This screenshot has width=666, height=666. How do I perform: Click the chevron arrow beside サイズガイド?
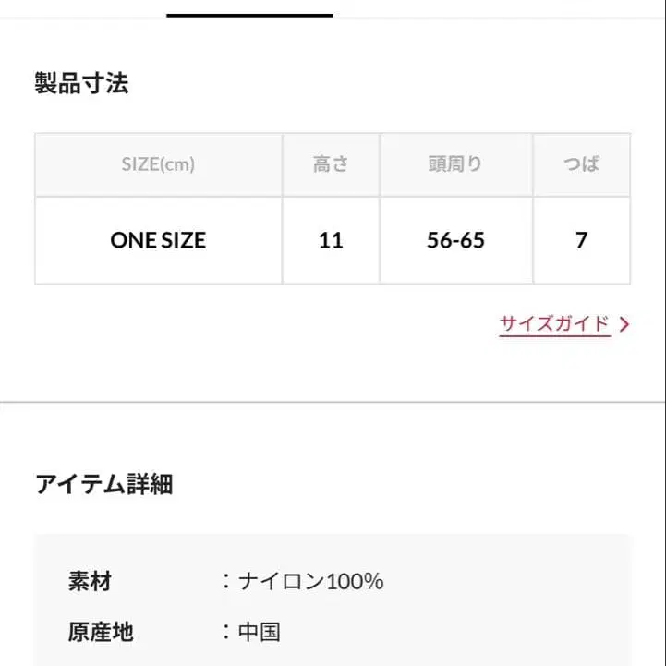(625, 324)
